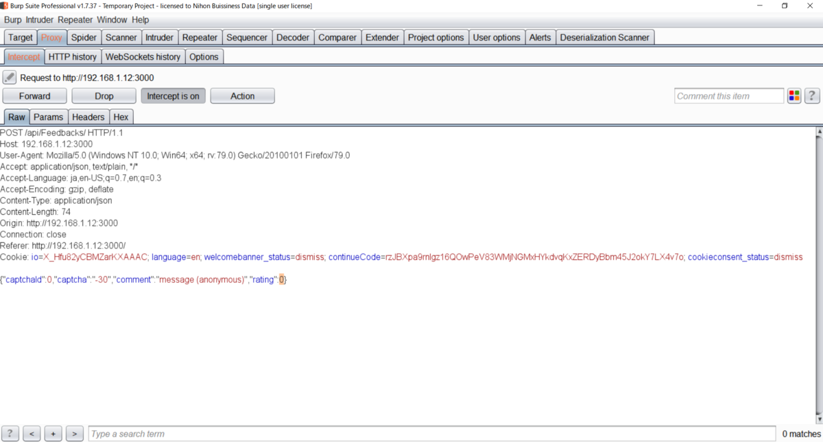Switch to the Target tab
The image size is (823, 442).
(21, 38)
